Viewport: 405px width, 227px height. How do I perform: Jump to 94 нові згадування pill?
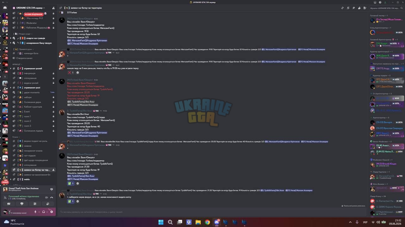pos(33,14)
